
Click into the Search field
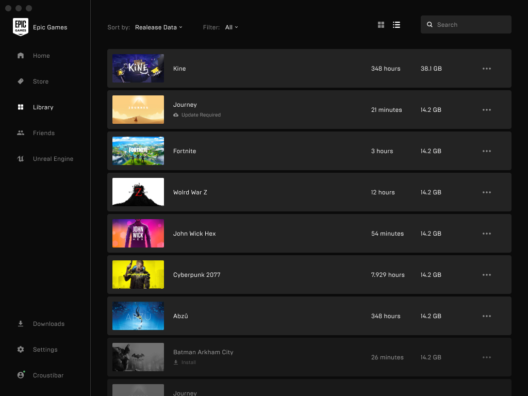466,25
